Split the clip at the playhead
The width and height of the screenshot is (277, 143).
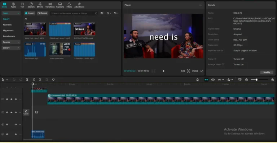coord(27,80)
